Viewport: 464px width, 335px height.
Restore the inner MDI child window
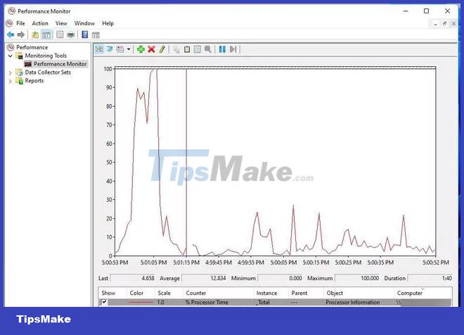[444, 24]
